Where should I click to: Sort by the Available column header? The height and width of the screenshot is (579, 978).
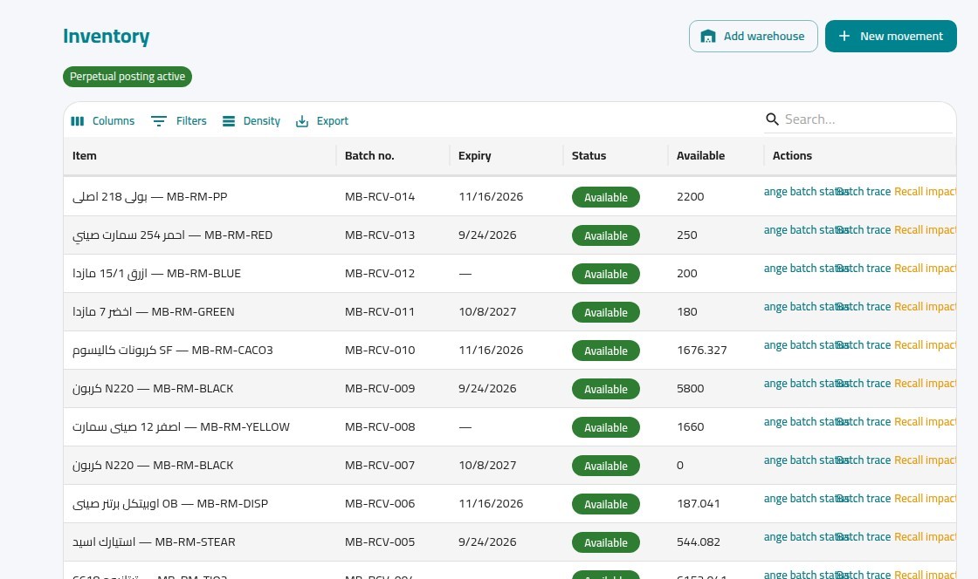tap(700, 155)
